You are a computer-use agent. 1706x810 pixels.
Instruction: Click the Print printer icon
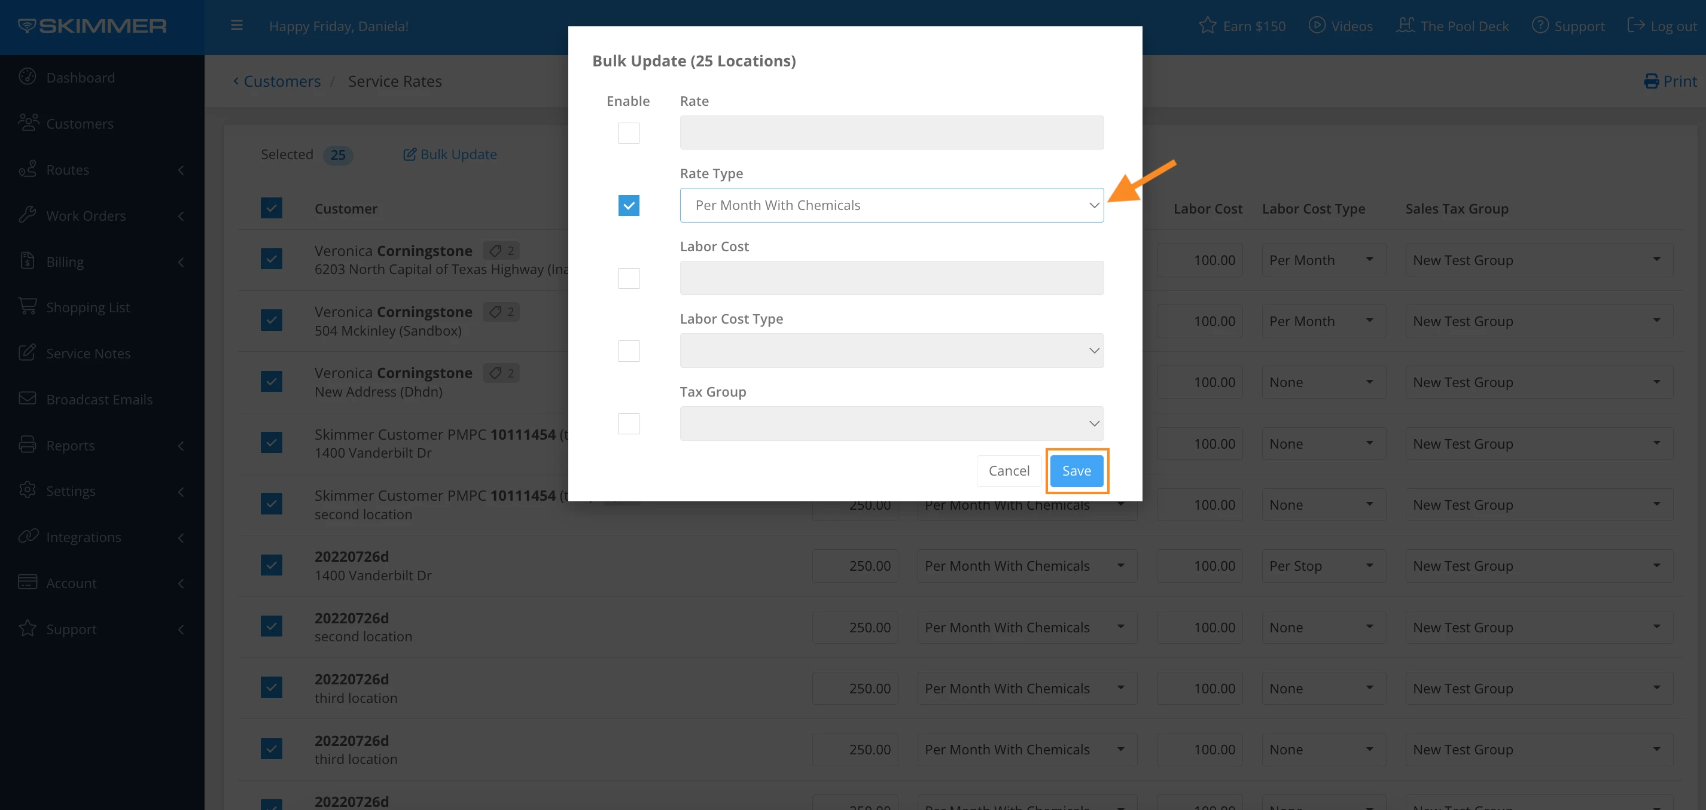click(x=1651, y=81)
